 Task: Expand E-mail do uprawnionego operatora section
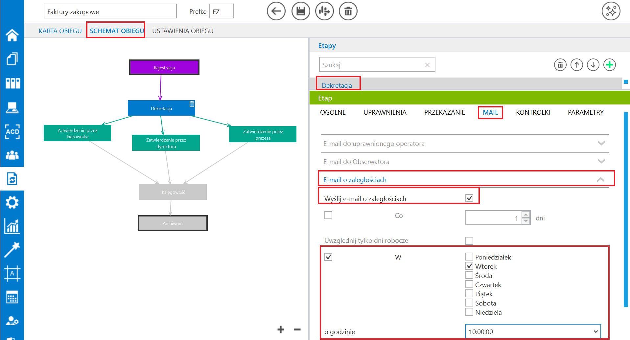pyautogui.click(x=465, y=144)
